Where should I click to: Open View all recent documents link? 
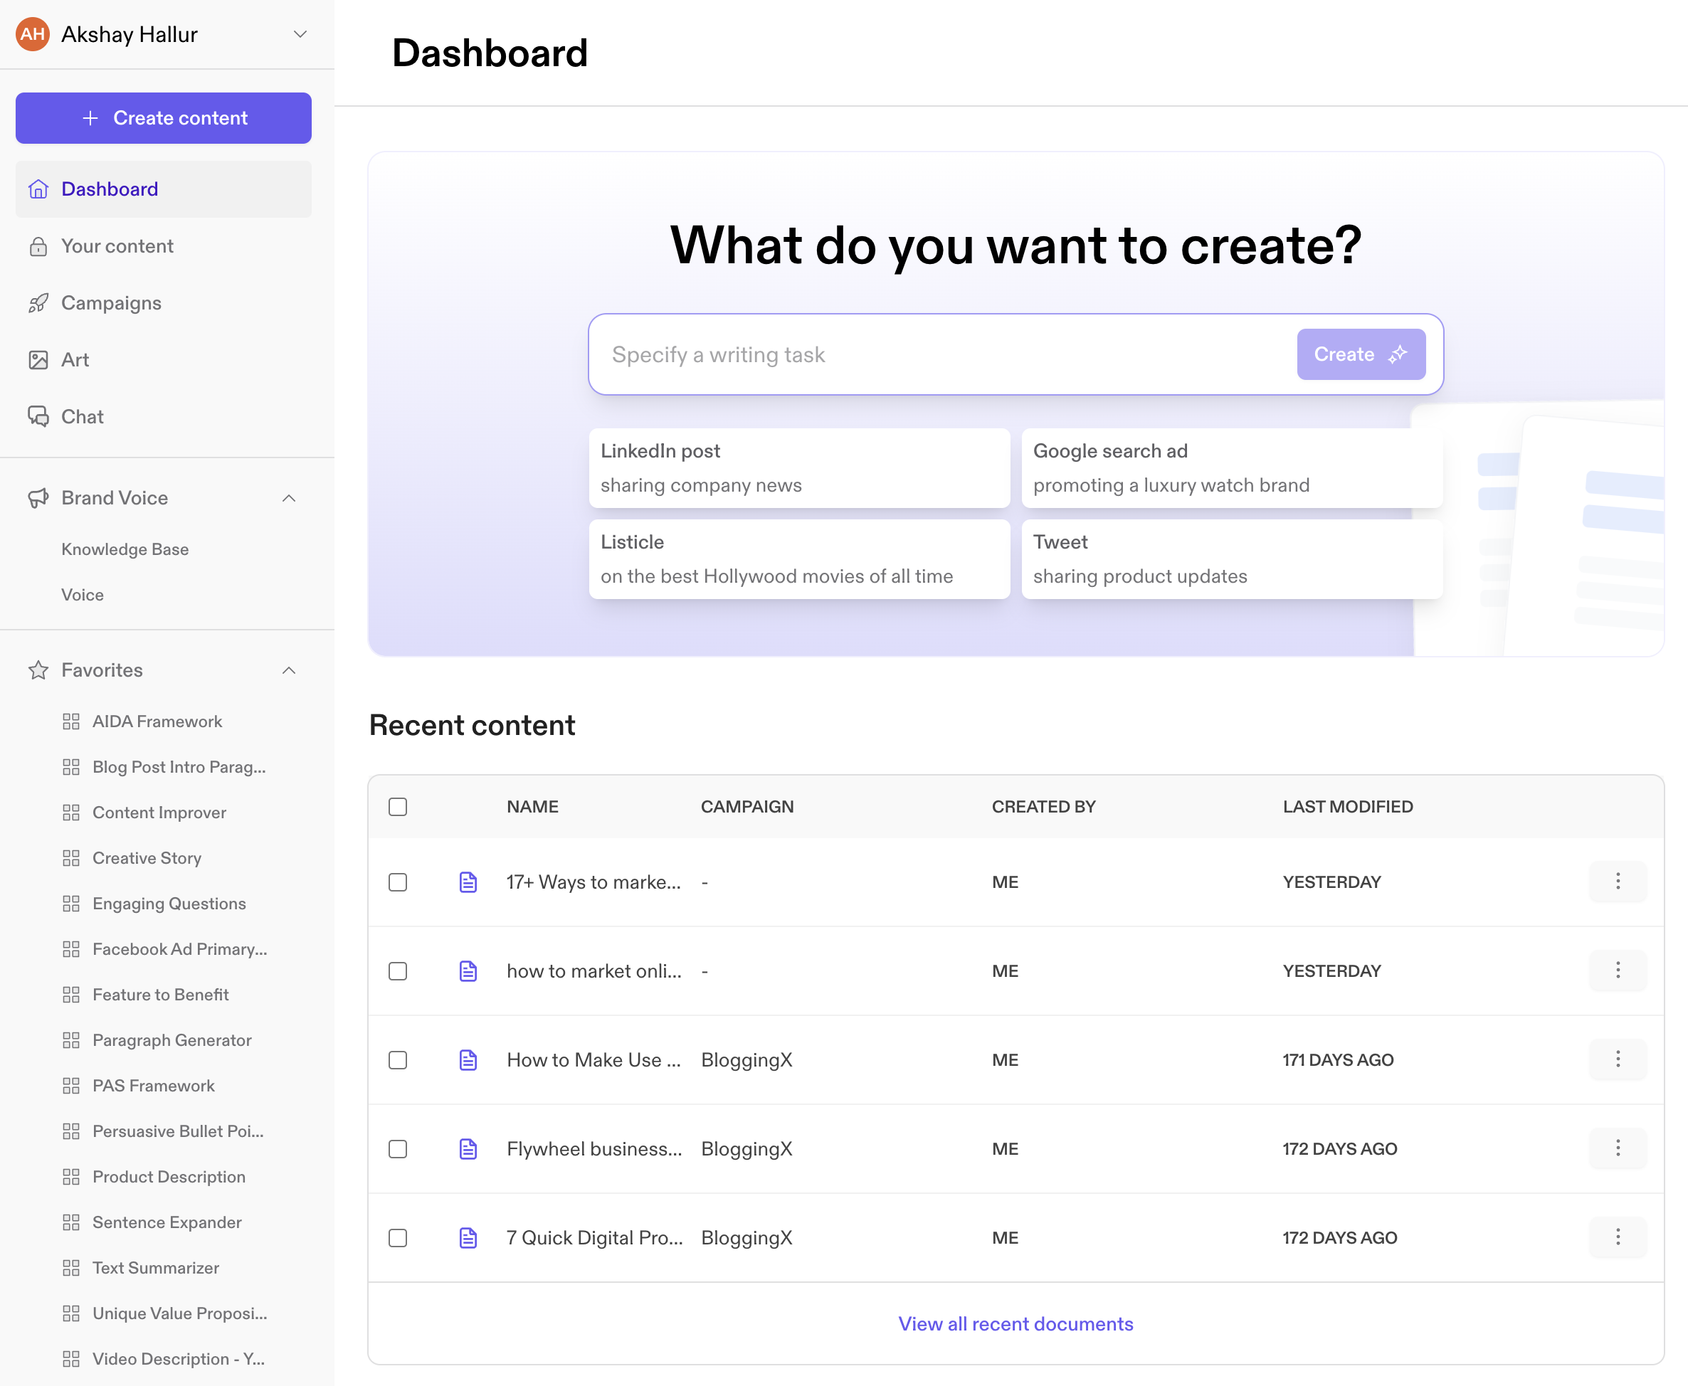1015,1323
